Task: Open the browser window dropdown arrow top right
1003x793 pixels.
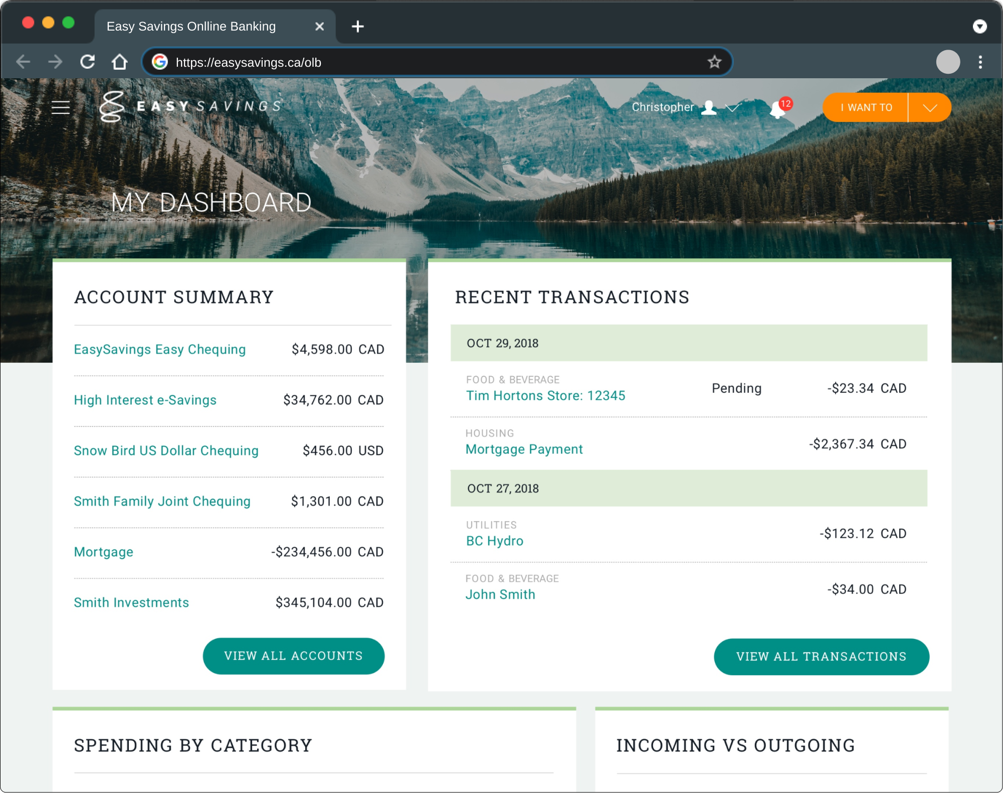Action: coord(980,27)
